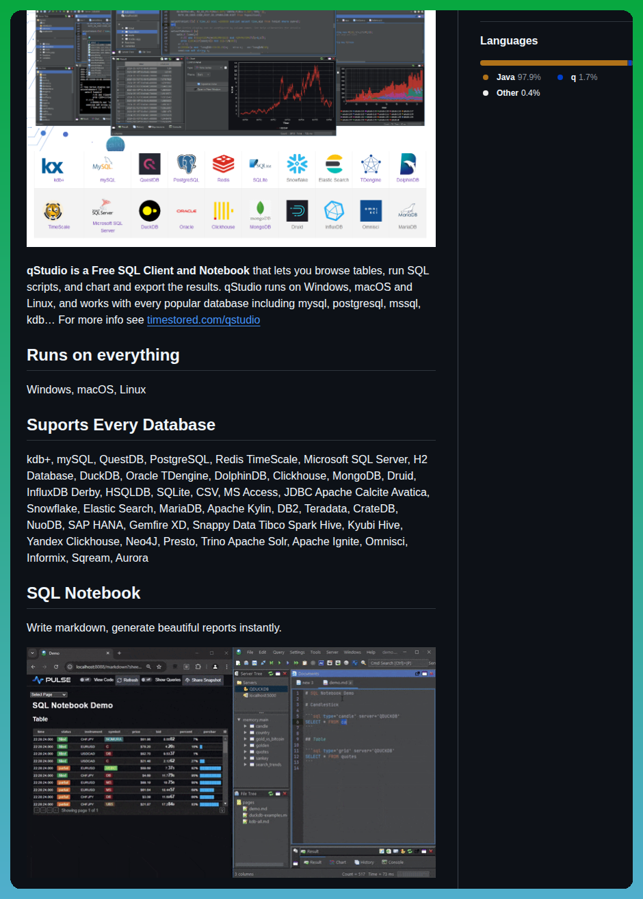Click the kdb+ KX logo
Viewport: 643px width, 899px height.
click(53, 166)
